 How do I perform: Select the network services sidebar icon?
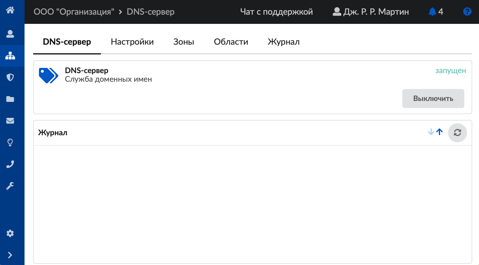pyautogui.click(x=10, y=56)
